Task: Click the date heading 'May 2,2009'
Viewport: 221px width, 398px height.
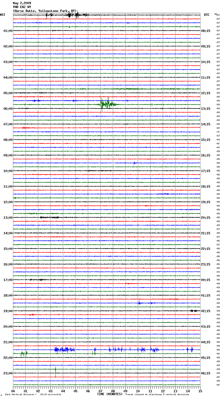Action: [x=22, y=3]
